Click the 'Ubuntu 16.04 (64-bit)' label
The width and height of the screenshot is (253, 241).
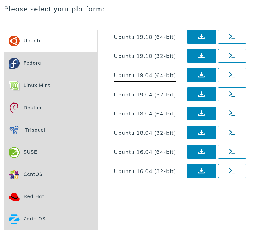point(145,152)
